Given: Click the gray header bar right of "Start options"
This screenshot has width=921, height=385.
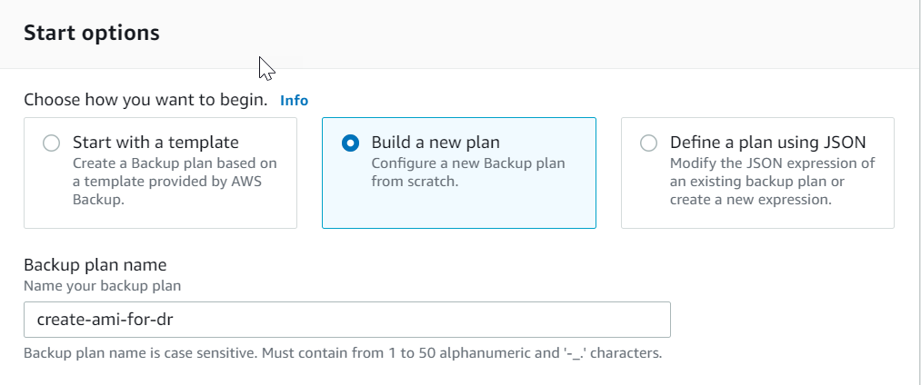Looking at the screenshot, I should tap(546, 34).
